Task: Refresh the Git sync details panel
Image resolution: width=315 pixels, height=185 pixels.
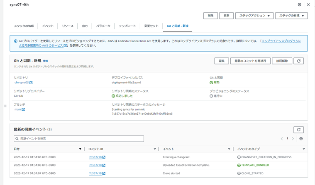Action: [298, 61]
